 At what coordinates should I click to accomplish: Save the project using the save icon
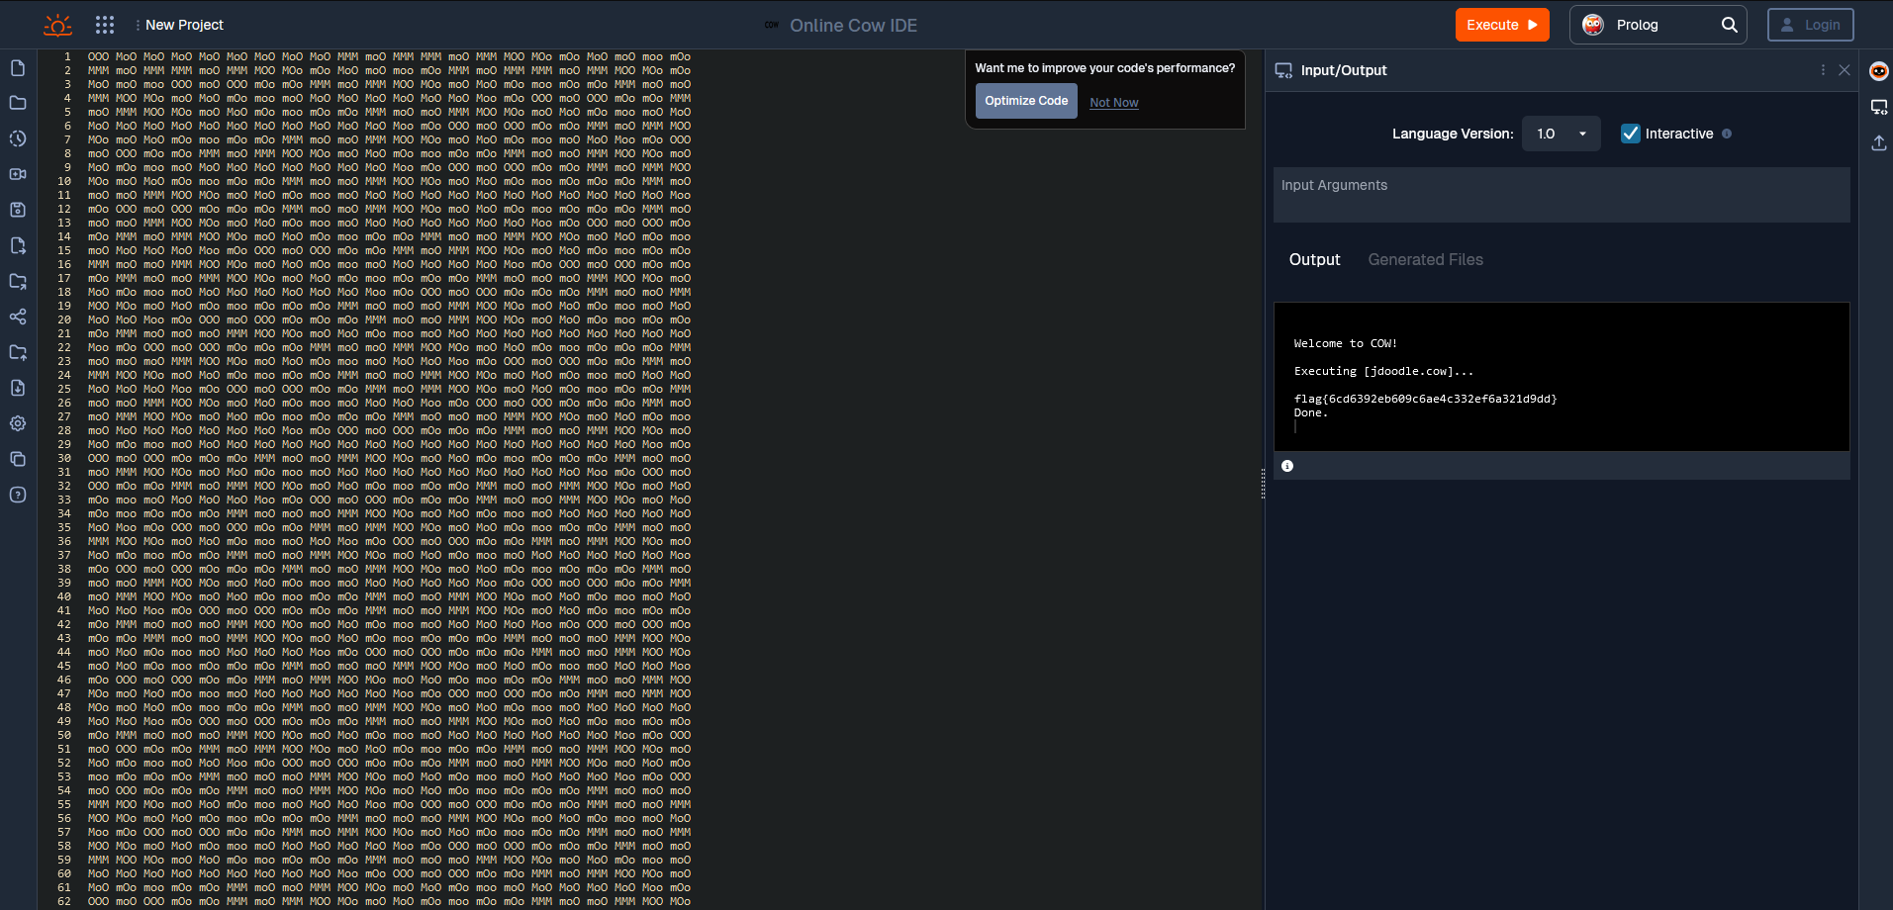pos(17,210)
